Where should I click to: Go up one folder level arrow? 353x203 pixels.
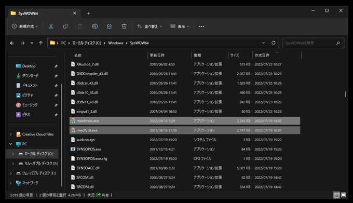tap(40, 43)
